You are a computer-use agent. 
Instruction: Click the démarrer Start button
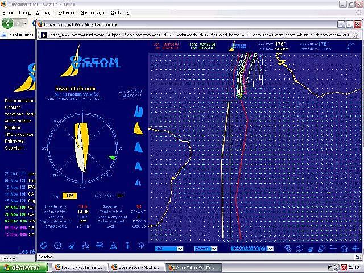point(24,268)
